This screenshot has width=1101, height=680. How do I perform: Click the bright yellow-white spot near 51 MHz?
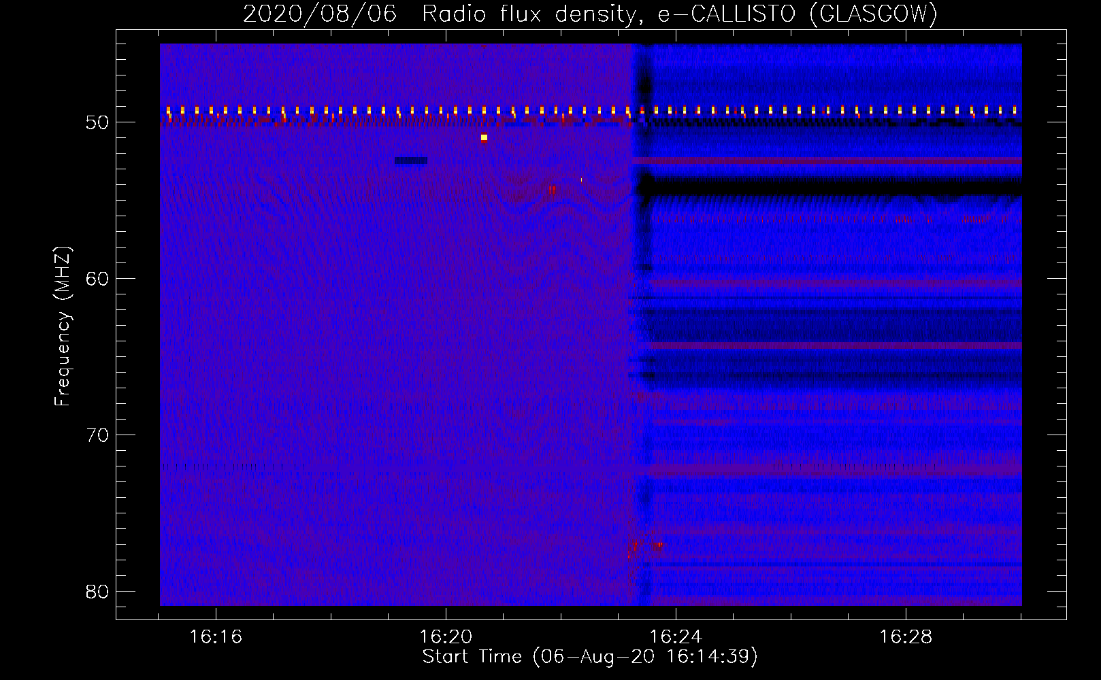click(484, 137)
